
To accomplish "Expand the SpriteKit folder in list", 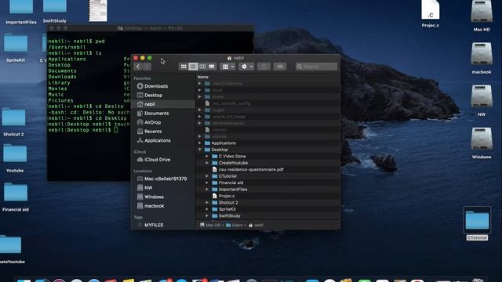I will [x=207, y=209].
